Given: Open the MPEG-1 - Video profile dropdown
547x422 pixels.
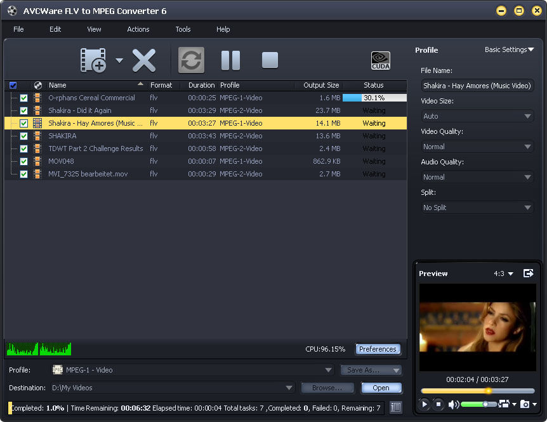Looking at the screenshot, I should [x=192, y=370].
